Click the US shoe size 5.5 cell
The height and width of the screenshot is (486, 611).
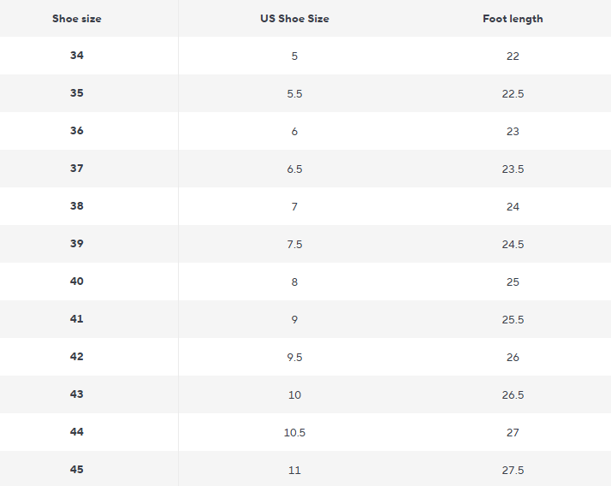tap(294, 94)
